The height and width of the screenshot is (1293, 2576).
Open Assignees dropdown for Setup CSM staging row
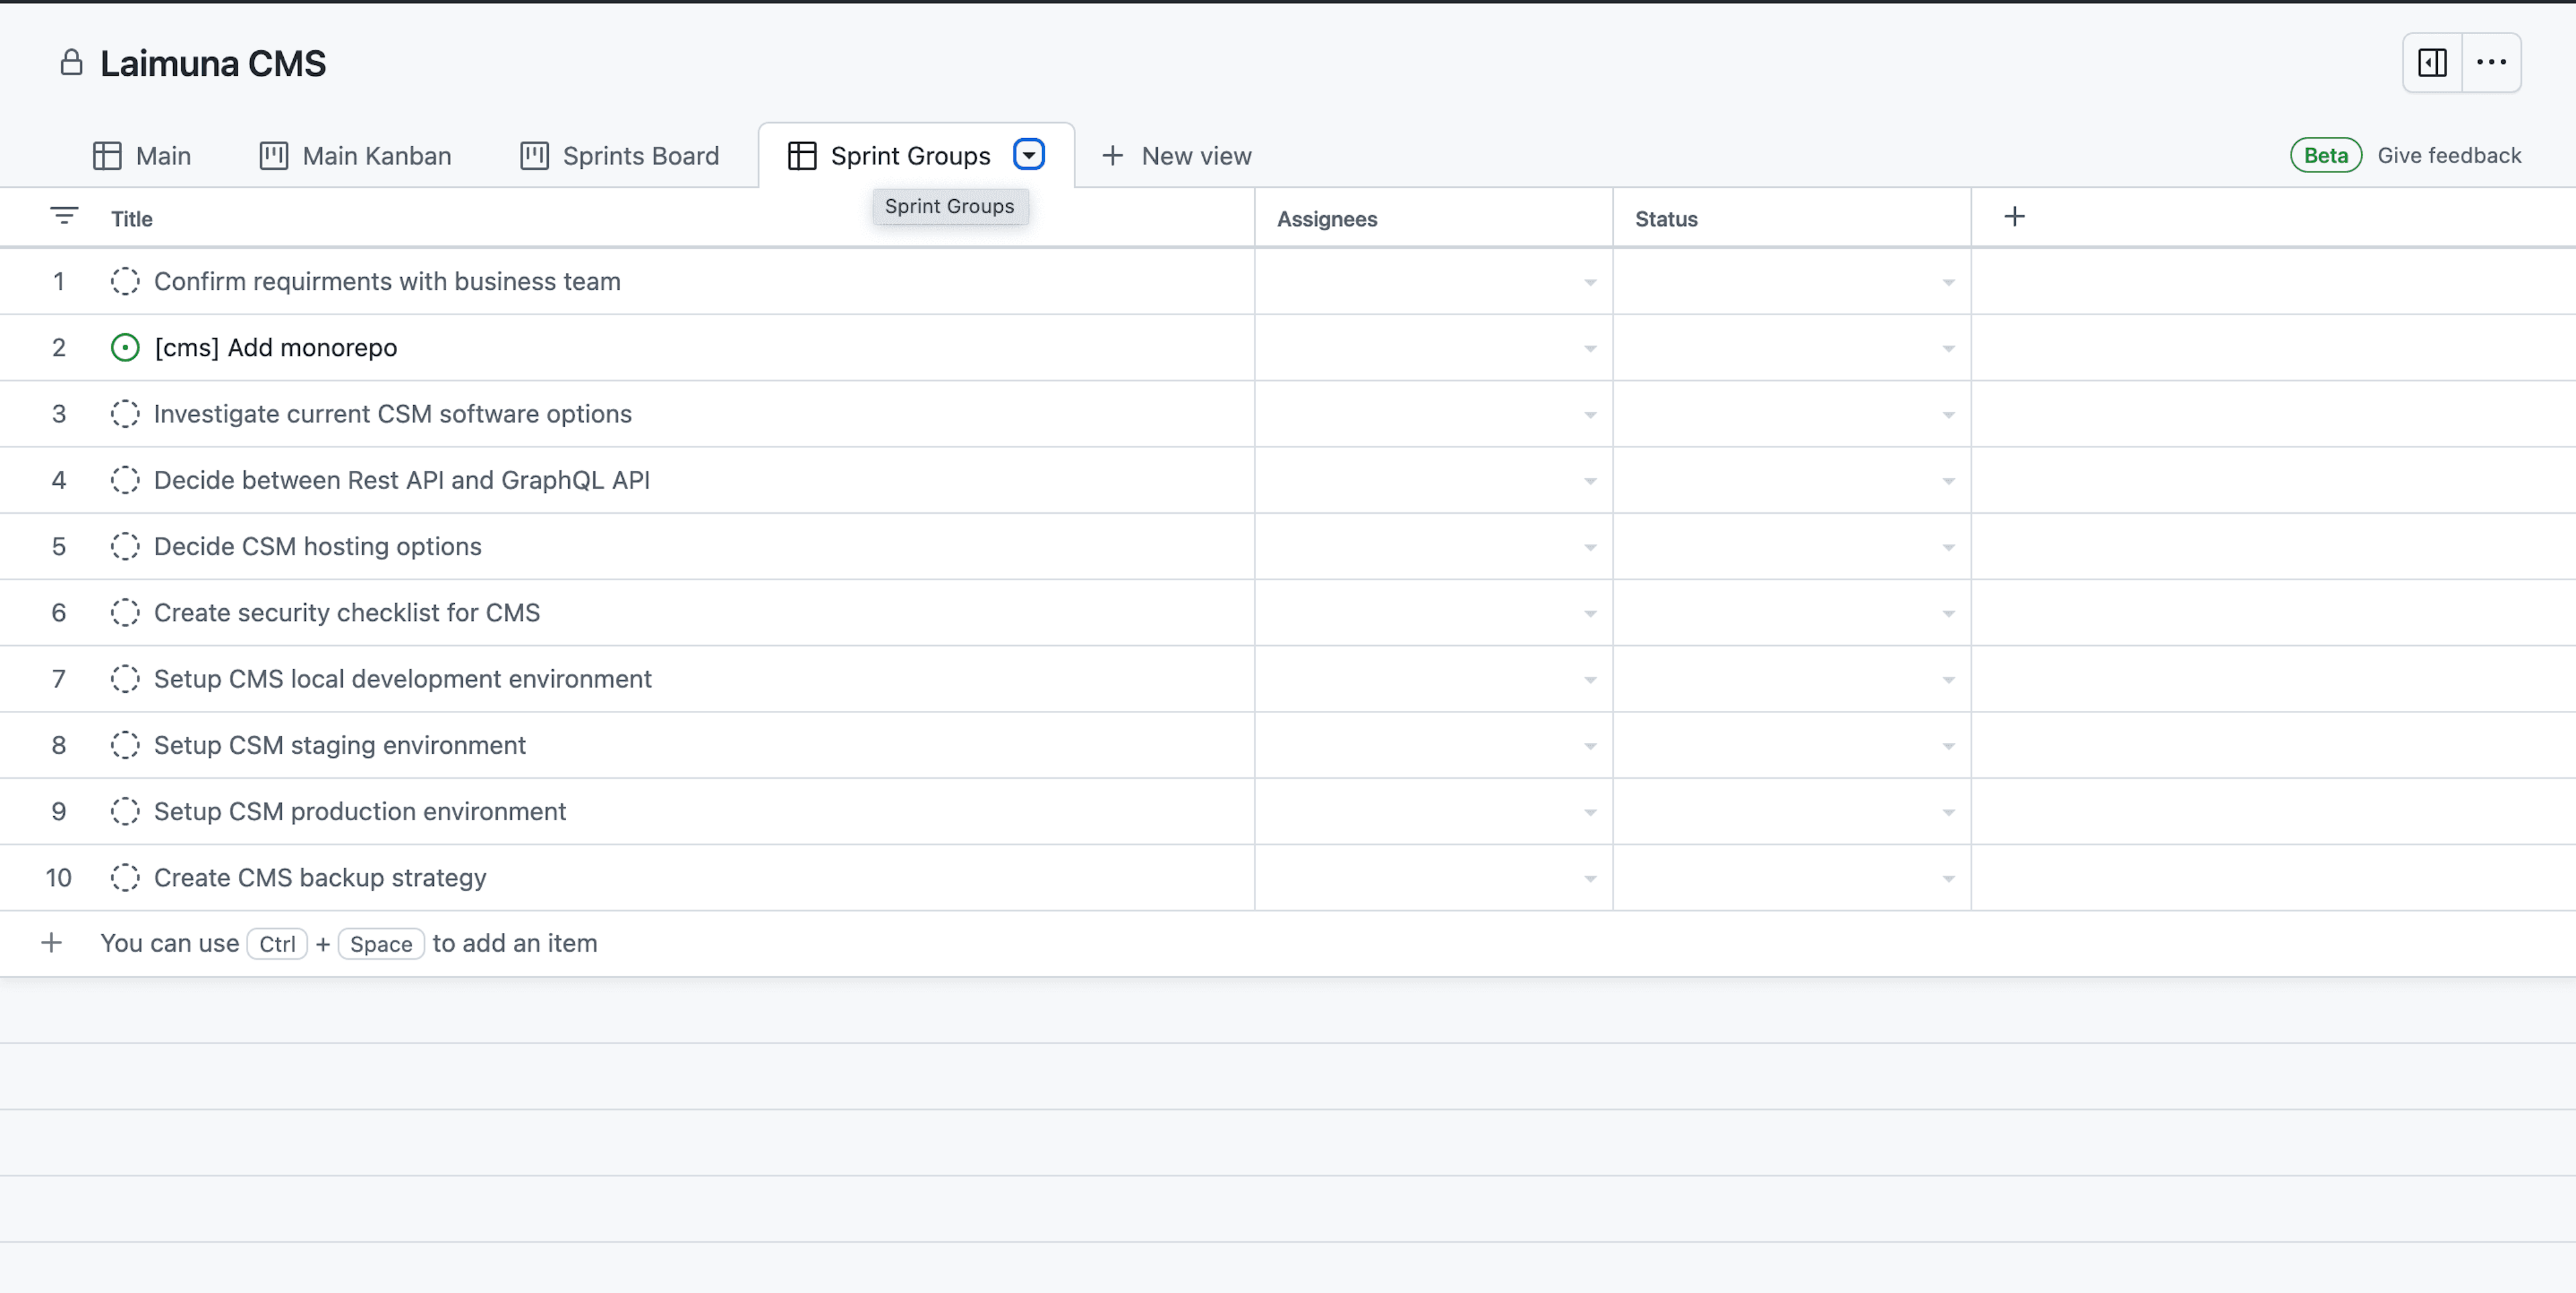tap(1590, 747)
